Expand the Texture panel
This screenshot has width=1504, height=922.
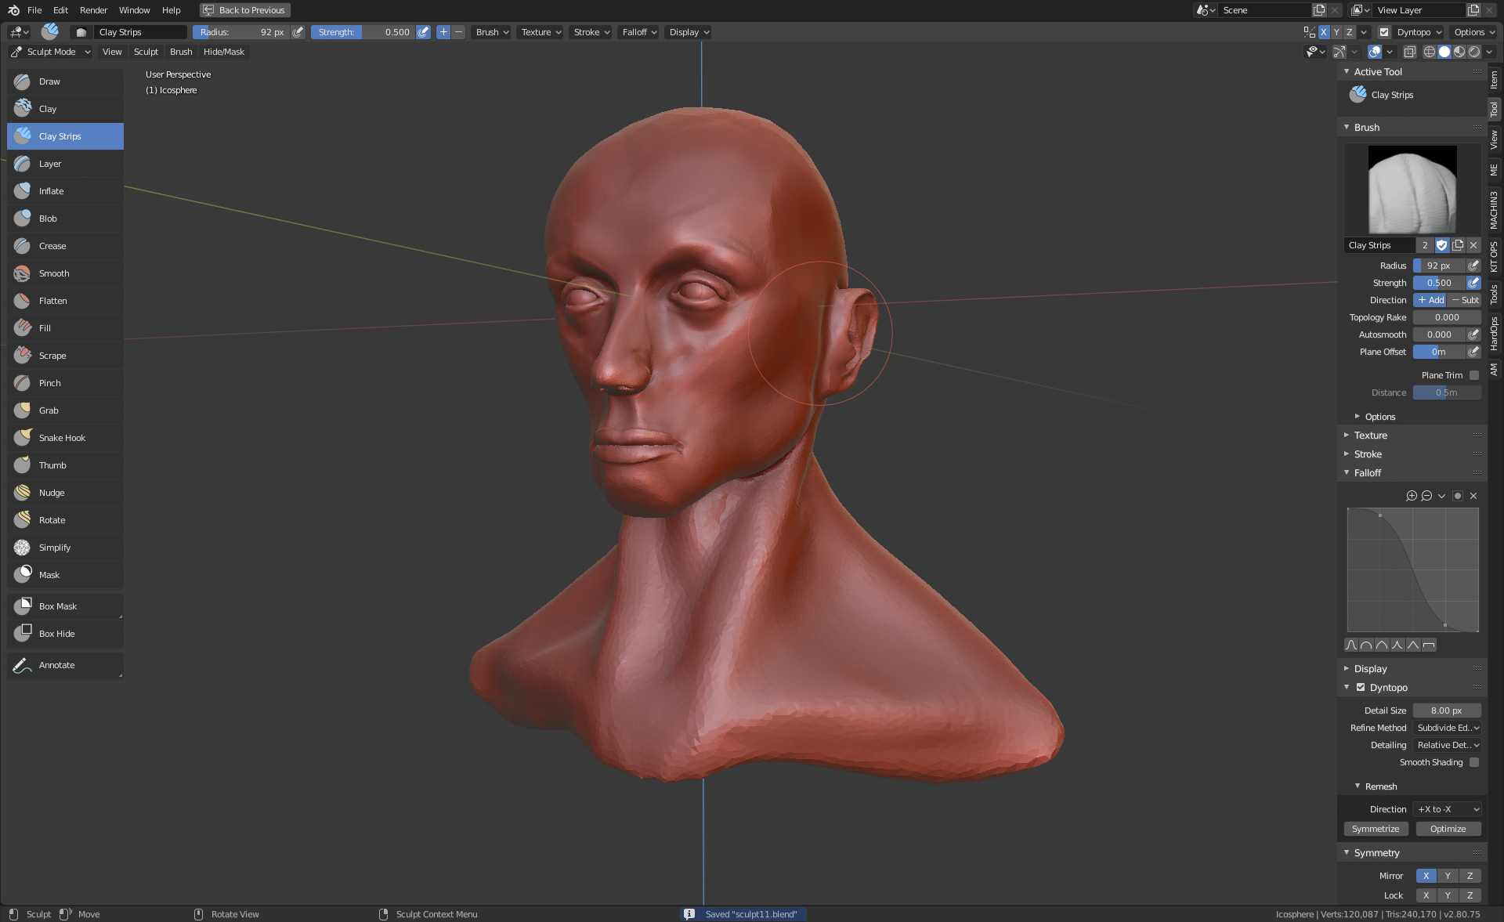click(x=1370, y=436)
